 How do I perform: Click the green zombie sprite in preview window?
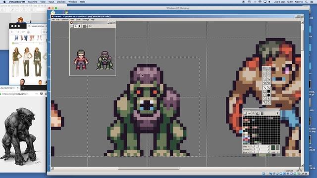pyautogui.click(x=105, y=60)
